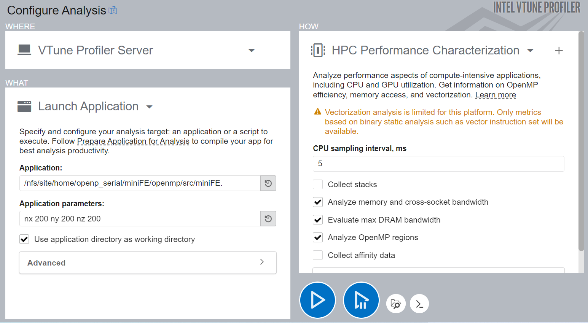Click the CPU sampling interval input field
The height and width of the screenshot is (323, 588).
coord(438,164)
